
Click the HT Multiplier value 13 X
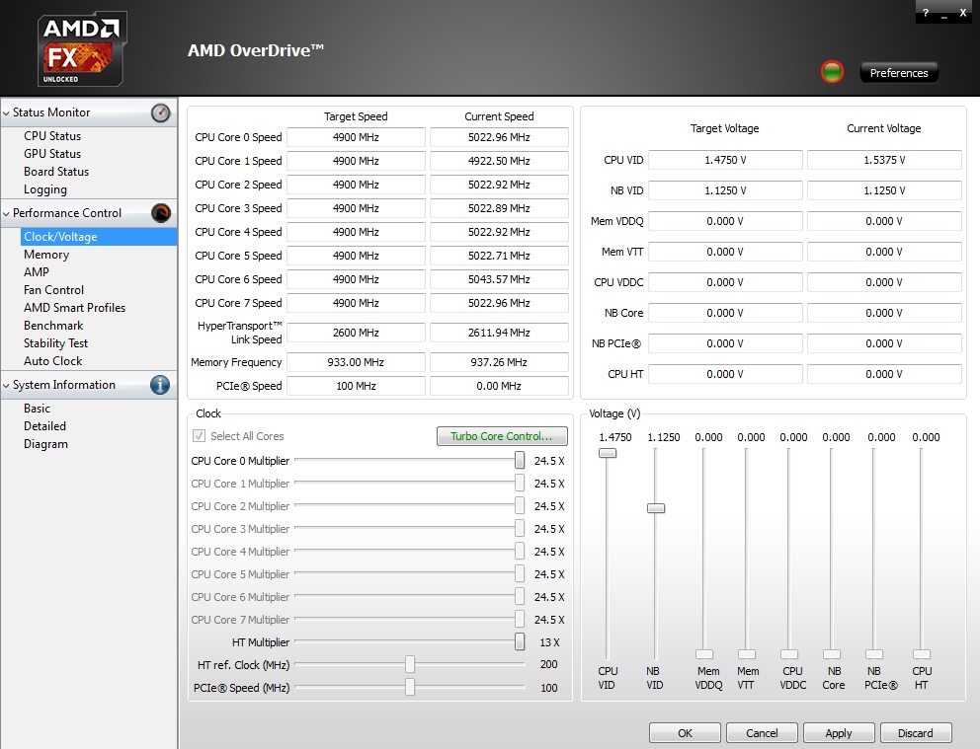[x=549, y=642]
